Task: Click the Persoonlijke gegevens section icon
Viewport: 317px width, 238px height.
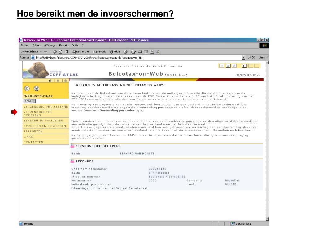Action: 72,146
